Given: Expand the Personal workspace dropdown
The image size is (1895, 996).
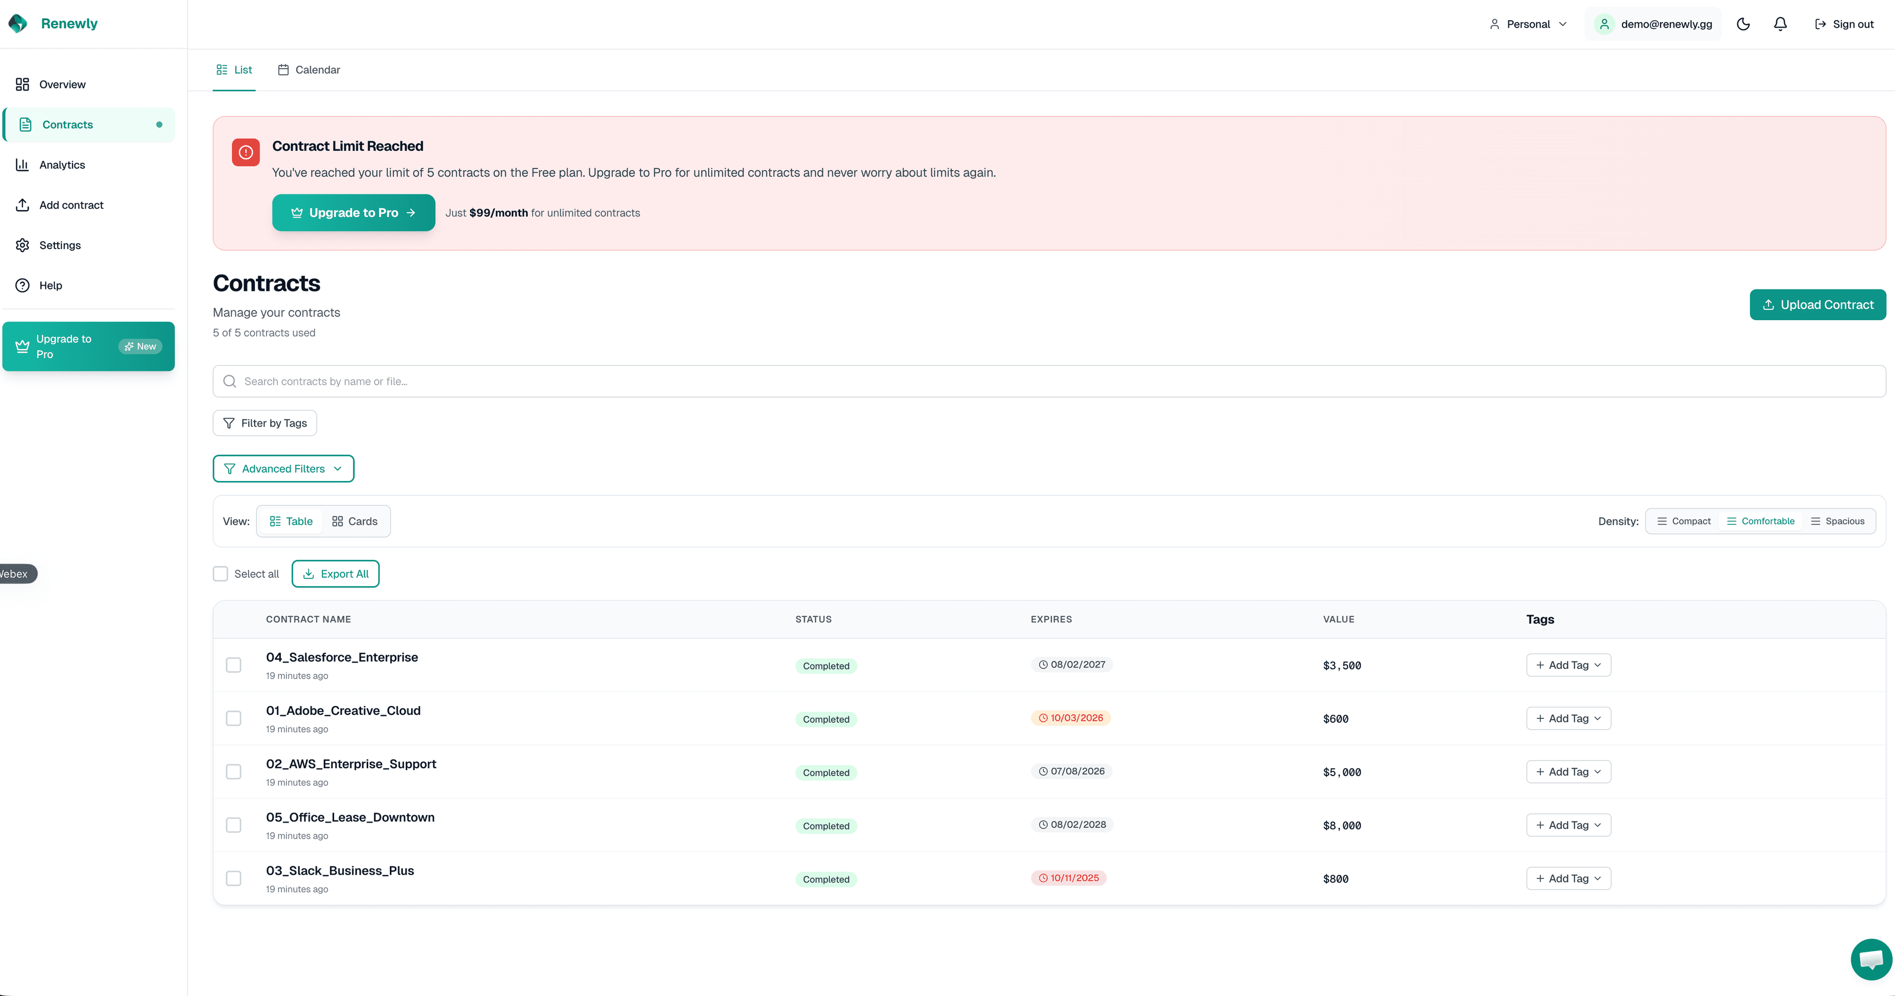Looking at the screenshot, I should 1527,24.
